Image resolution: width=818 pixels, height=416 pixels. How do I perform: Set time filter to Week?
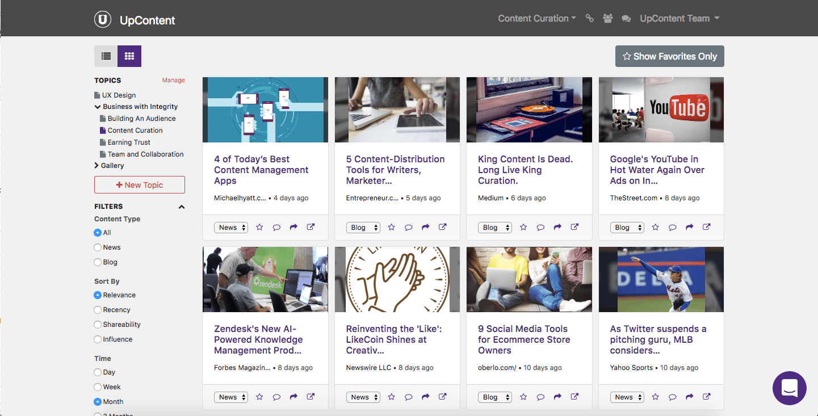tap(98, 387)
